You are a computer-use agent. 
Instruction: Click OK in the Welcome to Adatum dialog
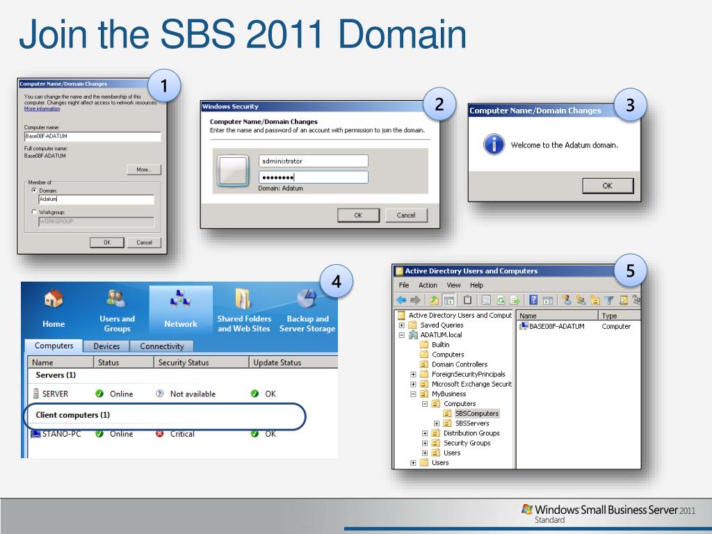[608, 186]
